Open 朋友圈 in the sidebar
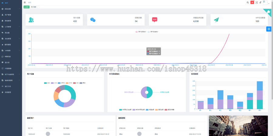This screenshot has height=136, width=273. click(x=11, y=33)
